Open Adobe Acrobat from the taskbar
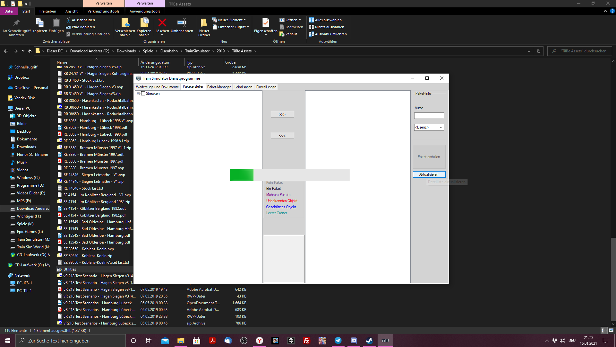This screenshot has width=616, height=347. [x=212, y=341]
